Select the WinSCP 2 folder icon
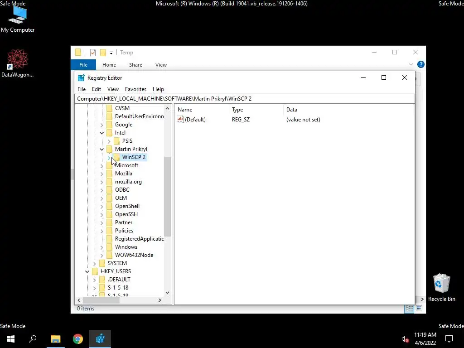 (116, 157)
